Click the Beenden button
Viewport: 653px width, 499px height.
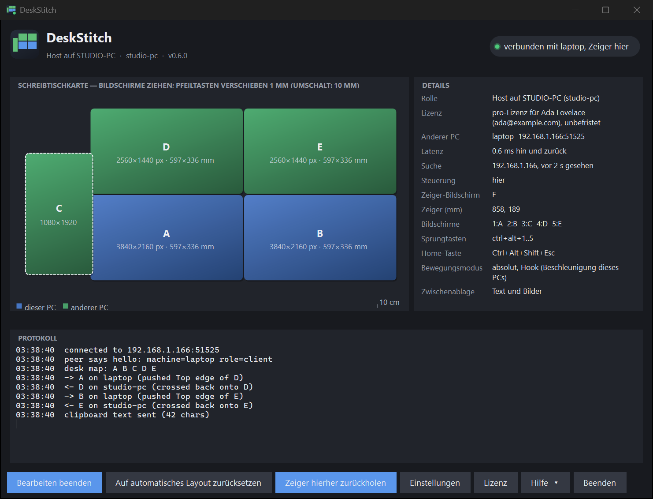tap(600, 483)
